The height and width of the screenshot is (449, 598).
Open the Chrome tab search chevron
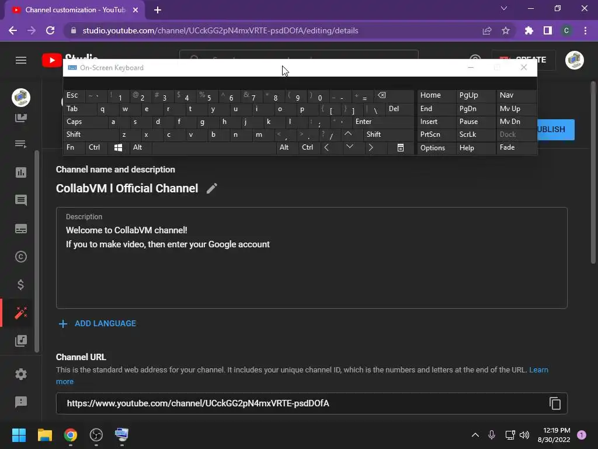(x=504, y=8)
